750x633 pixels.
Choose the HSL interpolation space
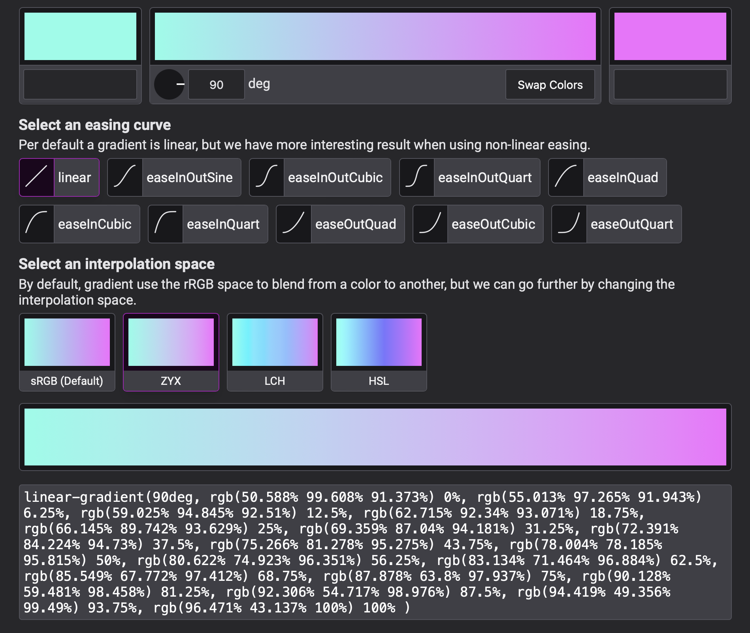pyautogui.click(x=379, y=352)
